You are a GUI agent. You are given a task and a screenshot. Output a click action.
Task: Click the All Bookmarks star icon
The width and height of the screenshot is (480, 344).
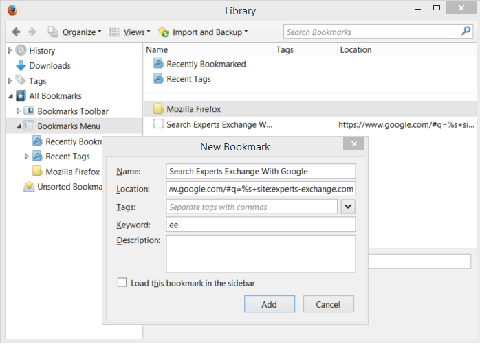coord(21,95)
